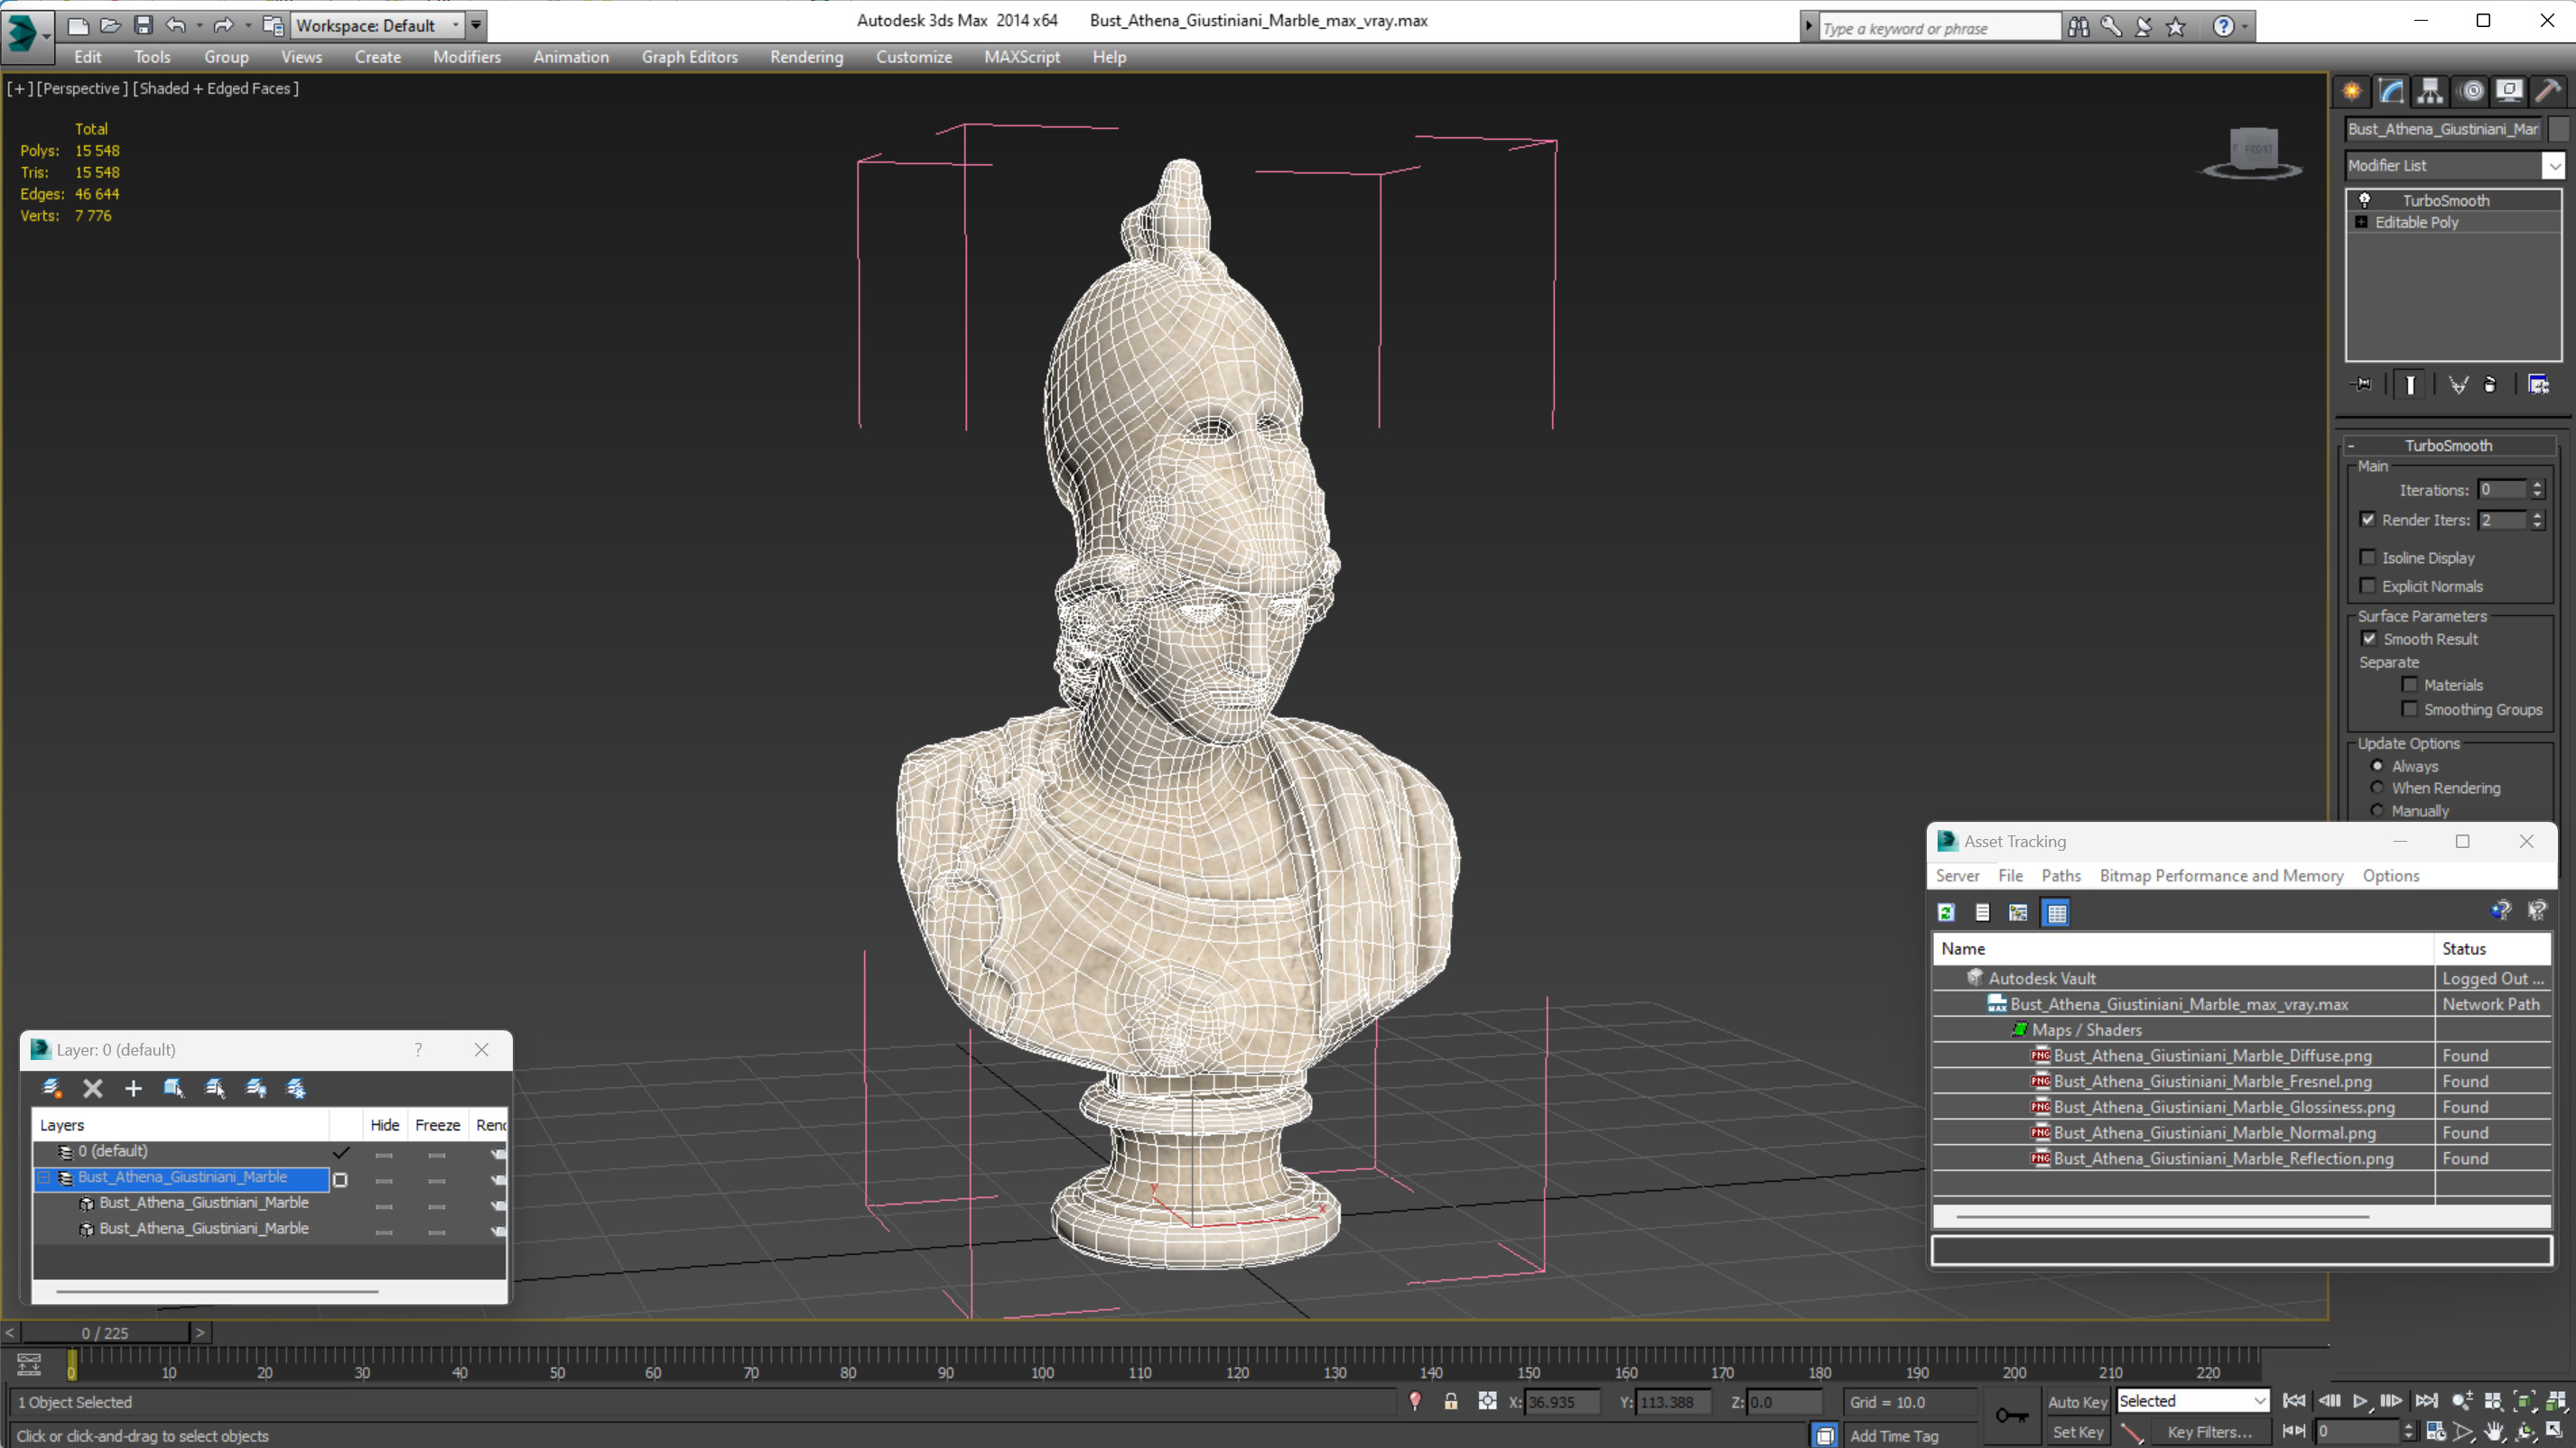2576x1448 pixels.
Task: Switch to the Modify panel tab icon
Action: (x=2390, y=91)
